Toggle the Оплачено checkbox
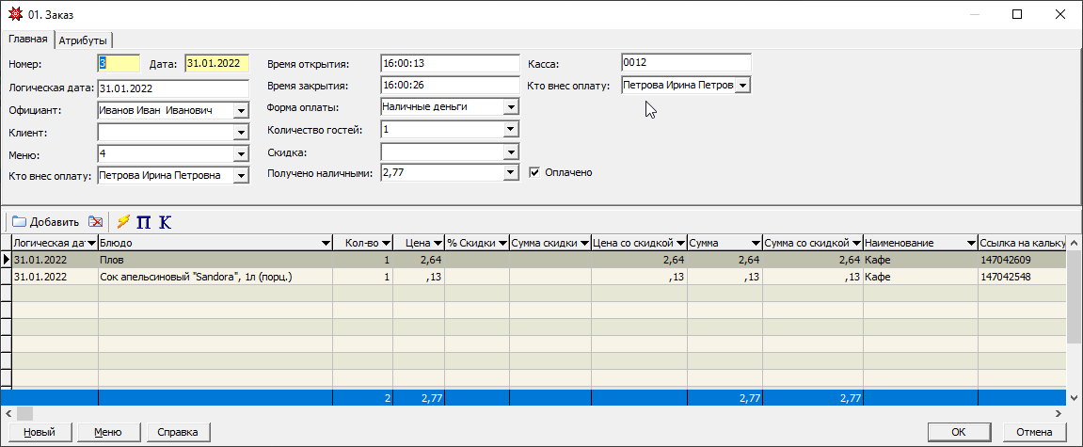 click(x=535, y=173)
